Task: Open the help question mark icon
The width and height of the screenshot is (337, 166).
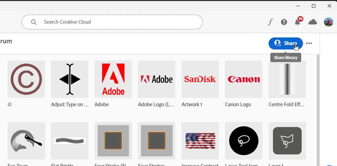Action: pos(284,22)
